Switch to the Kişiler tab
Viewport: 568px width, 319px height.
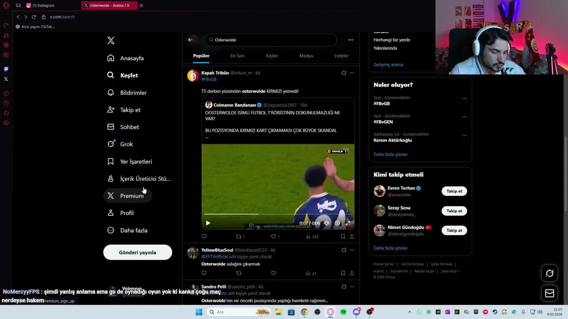click(x=272, y=56)
